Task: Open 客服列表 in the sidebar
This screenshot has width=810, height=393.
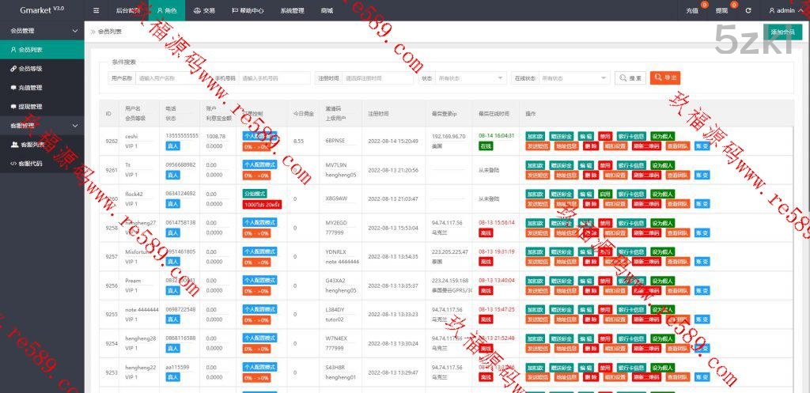Action: [x=32, y=145]
